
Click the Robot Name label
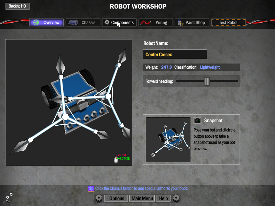pyautogui.click(x=156, y=43)
